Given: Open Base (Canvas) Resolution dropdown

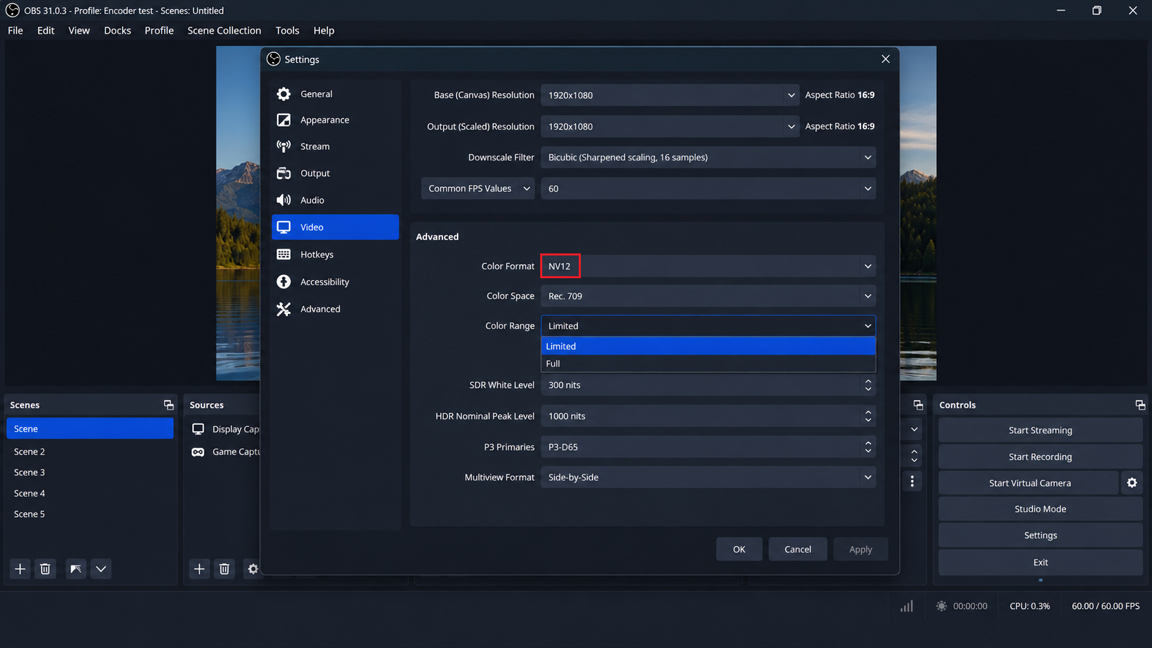Looking at the screenshot, I should pos(670,95).
